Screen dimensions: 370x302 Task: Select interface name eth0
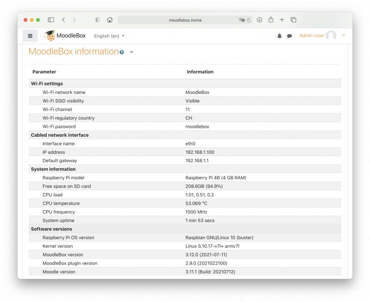click(190, 144)
